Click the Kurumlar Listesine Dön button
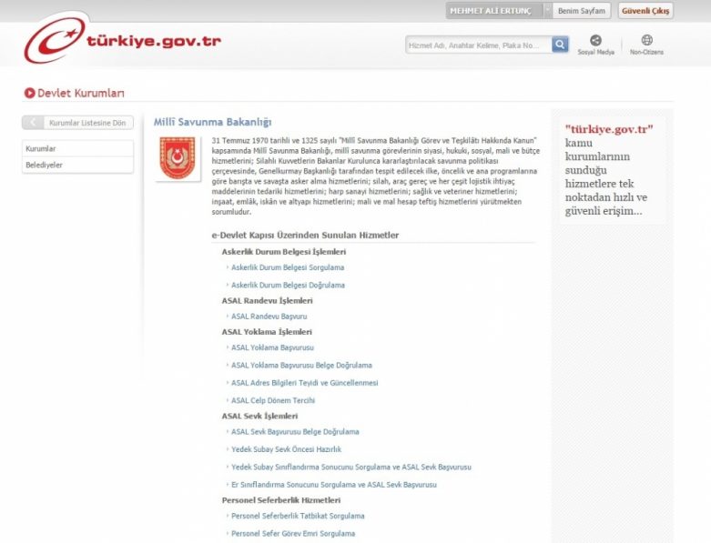The width and height of the screenshot is (711, 543). 77,122
